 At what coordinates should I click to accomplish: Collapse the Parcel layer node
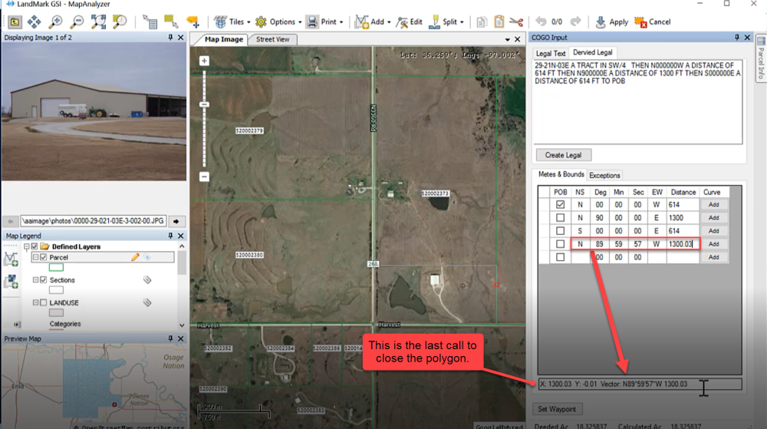36,257
